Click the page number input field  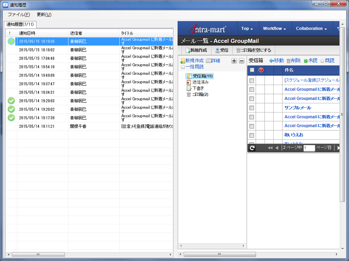309,148
